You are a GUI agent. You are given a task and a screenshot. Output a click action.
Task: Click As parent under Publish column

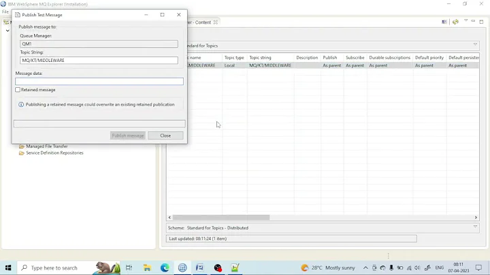coord(332,65)
